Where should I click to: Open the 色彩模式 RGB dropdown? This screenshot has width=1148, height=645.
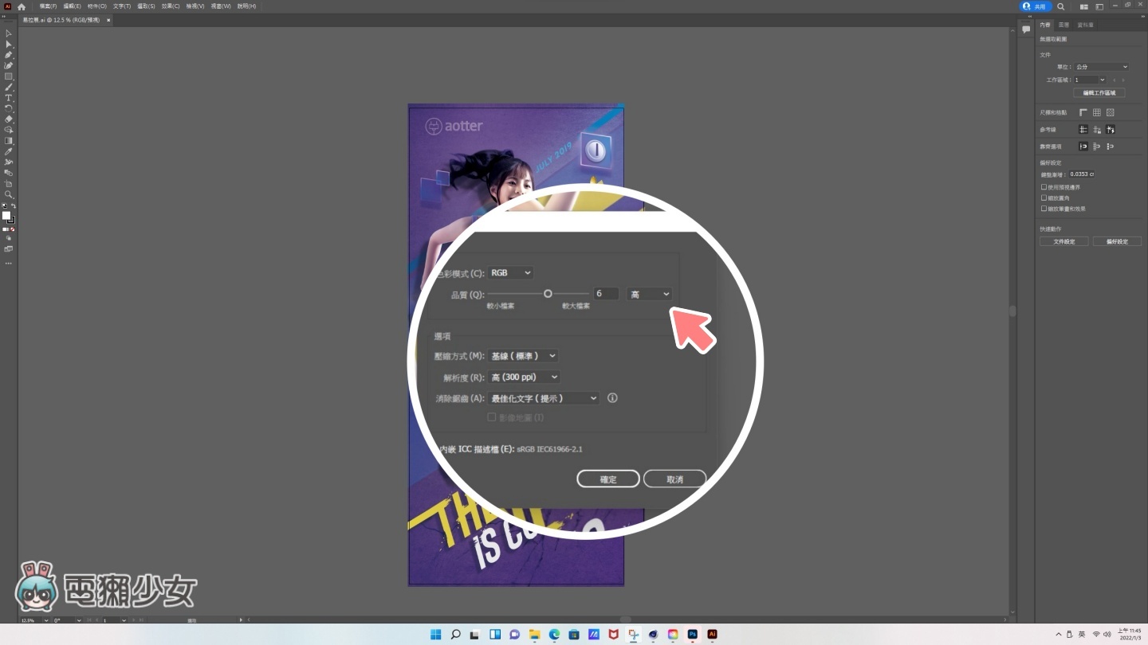point(511,272)
